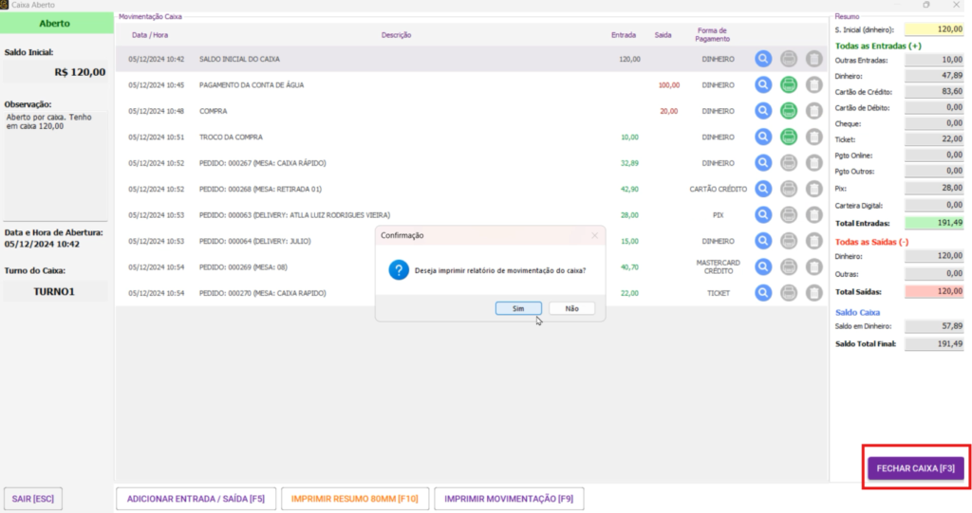
Task: Close the Confirmação dialog with X
Action: point(595,235)
